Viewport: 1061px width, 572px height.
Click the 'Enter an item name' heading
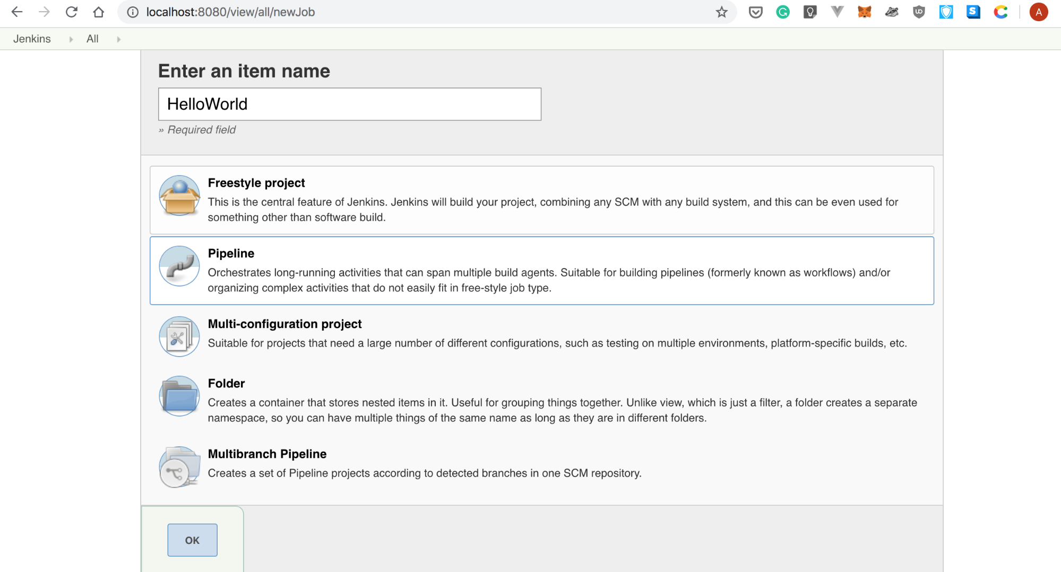pyautogui.click(x=244, y=71)
